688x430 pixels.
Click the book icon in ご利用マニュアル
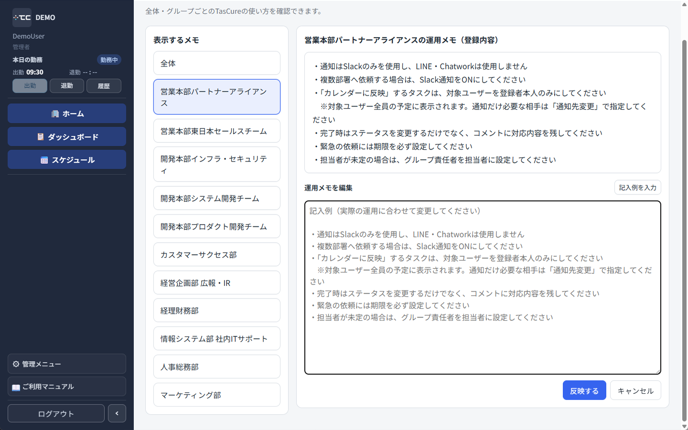tap(16, 387)
